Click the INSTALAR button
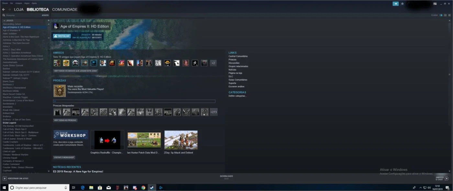The height and width of the screenshot is (191, 453). 62,36
